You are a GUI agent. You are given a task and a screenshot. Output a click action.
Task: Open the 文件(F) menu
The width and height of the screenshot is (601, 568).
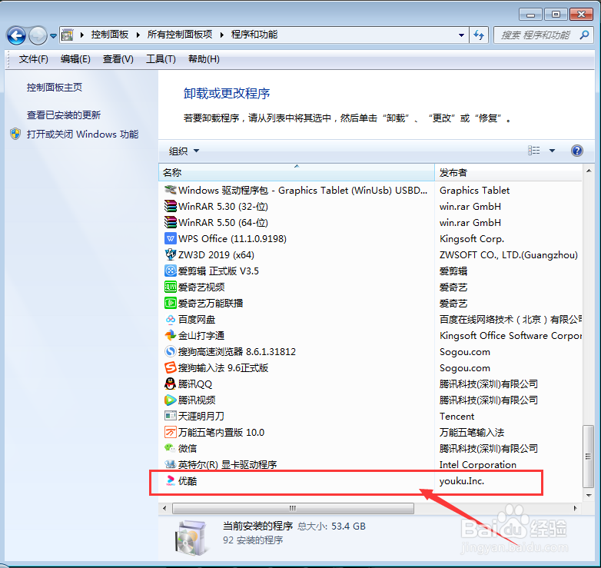point(34,59)
